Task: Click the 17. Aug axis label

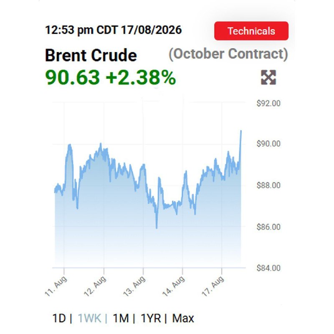Action: (x=213, y=286)
